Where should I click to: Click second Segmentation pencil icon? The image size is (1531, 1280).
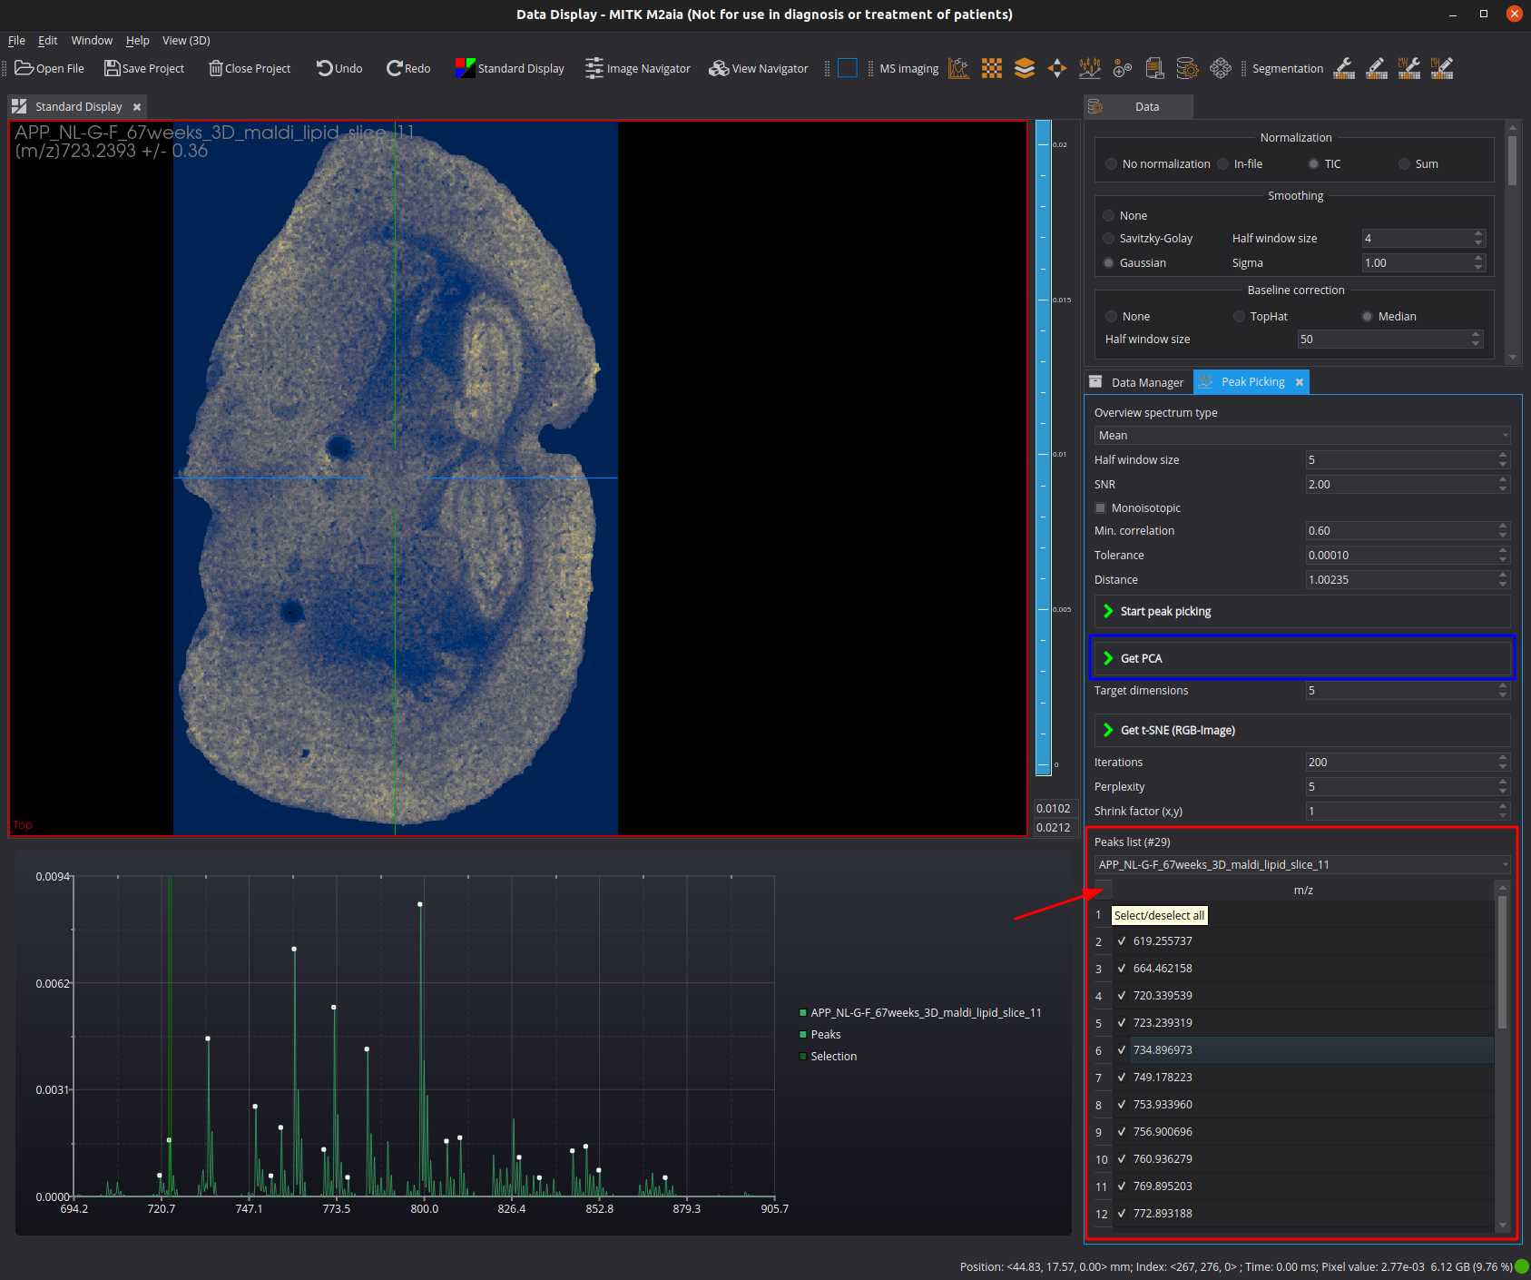[x=1377, y=68]
